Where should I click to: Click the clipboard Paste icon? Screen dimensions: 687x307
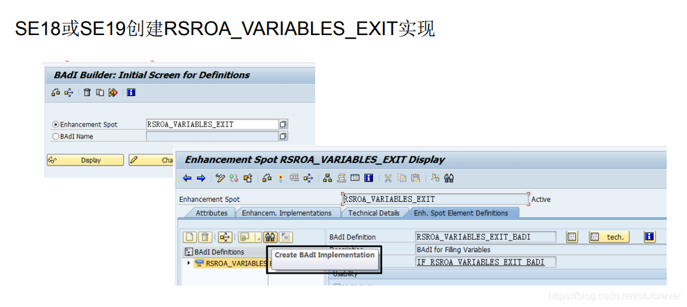416,178
